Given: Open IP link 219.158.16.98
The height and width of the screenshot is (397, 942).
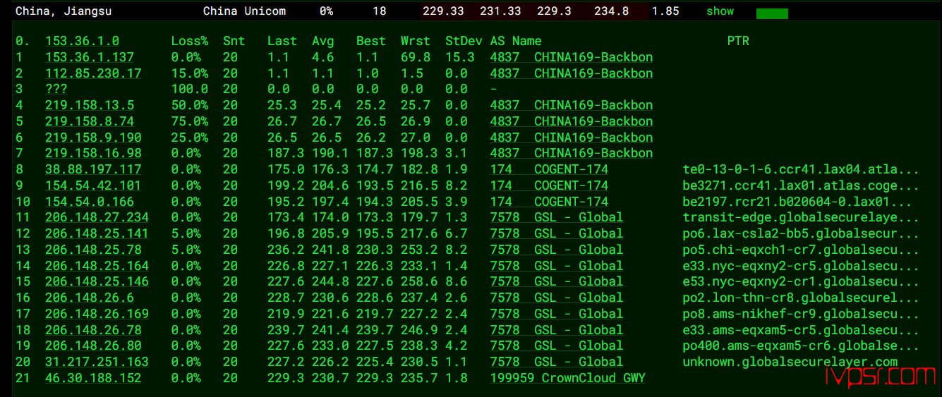Looking at the screenshot, I should point(93,153).
